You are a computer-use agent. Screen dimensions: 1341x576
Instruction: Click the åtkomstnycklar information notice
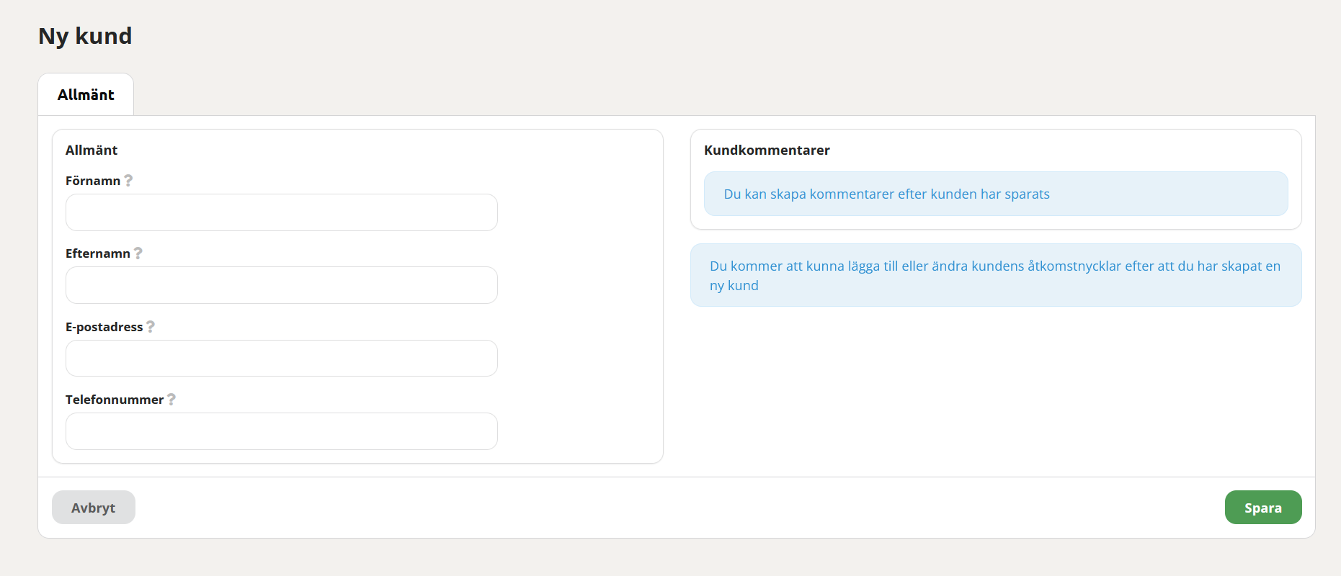(996, 275)
